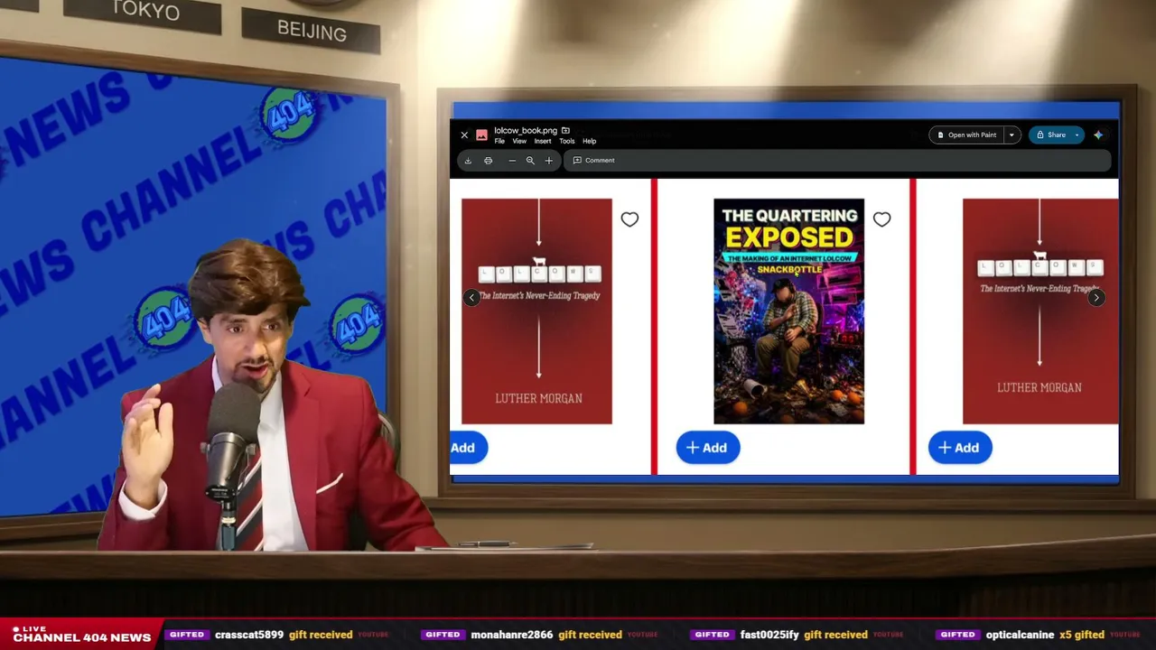Open the Insert menu
Screen dimensions: 1156x650
coord(543,142)
